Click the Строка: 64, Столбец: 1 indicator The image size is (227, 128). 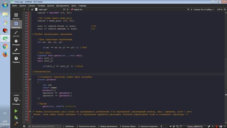[204, 10]
